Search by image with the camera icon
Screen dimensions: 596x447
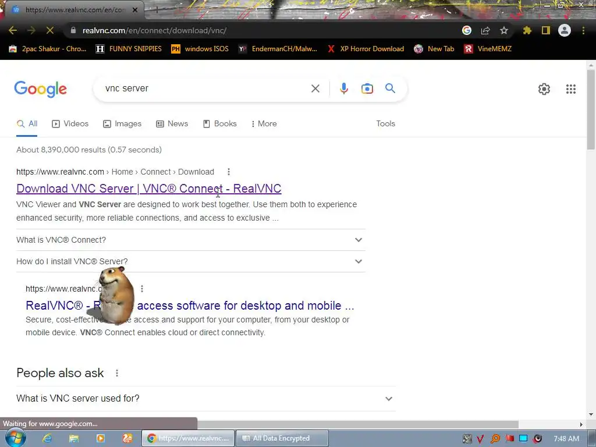(367, 88)
